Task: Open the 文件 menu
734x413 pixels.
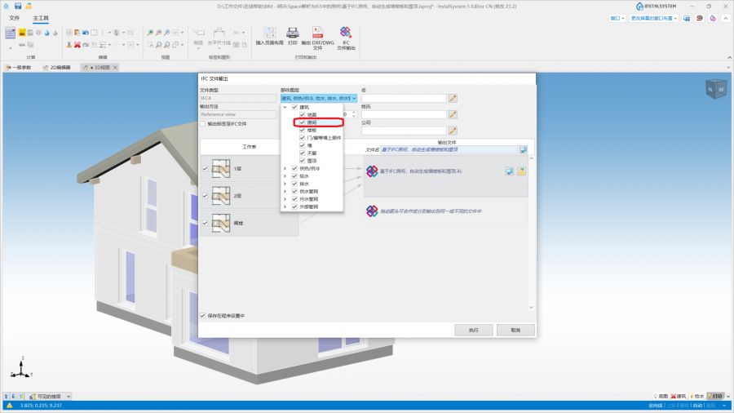Action: (14, 17)
